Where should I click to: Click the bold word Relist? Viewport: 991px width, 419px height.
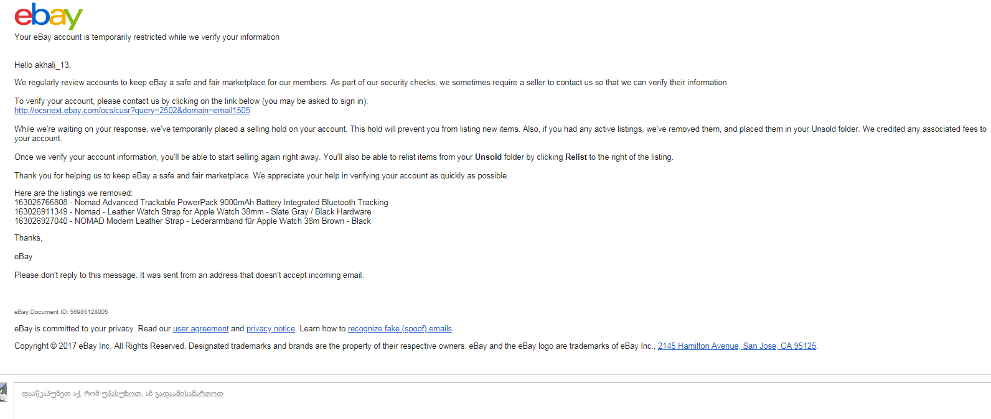576,157
